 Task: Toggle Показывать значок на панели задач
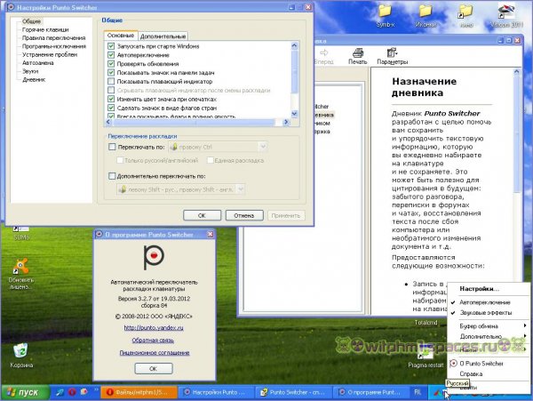pos(111,72)
